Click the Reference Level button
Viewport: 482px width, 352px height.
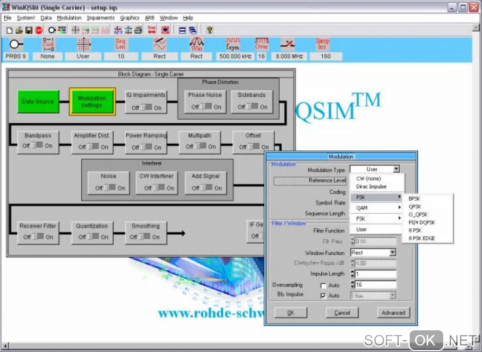(310, 181)
